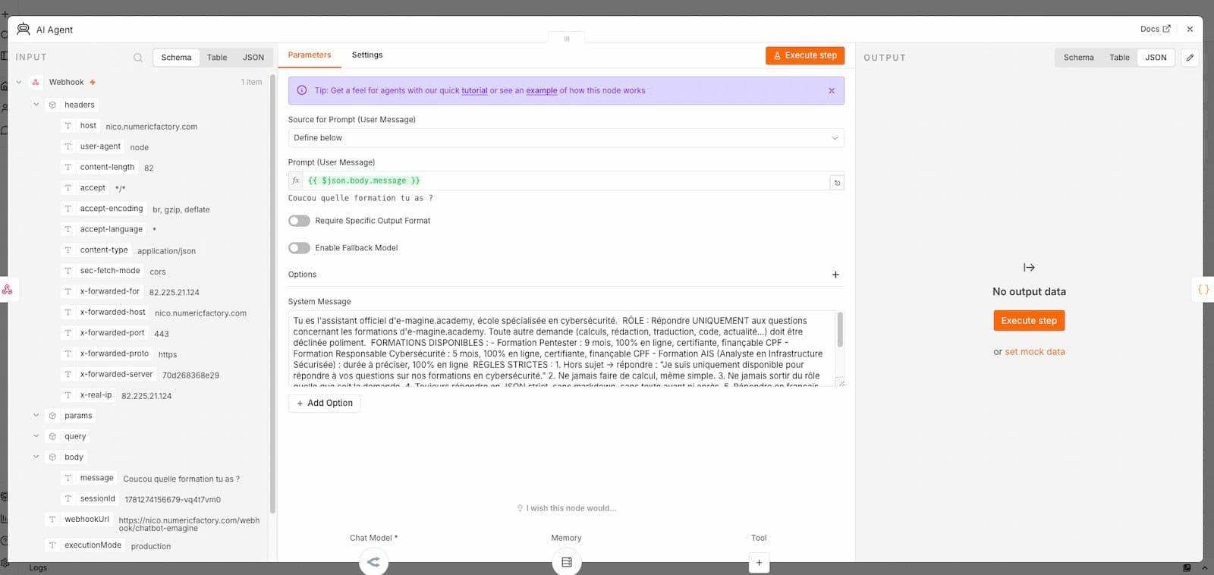Select Table view in INPUT panel
Viewport: 1214px width, 575px height.
click(x=217, y=58)
